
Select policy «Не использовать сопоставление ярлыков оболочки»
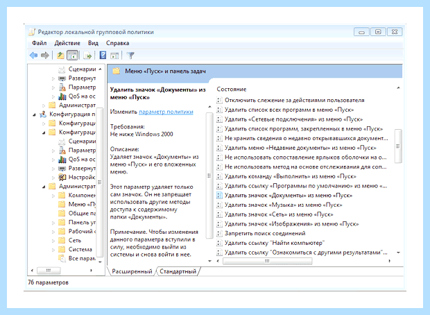coord(305,157)
